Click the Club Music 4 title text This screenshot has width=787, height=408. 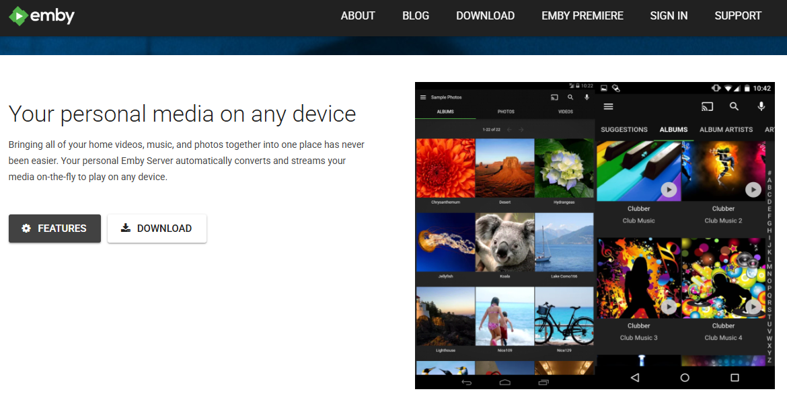tap(722, 337)
